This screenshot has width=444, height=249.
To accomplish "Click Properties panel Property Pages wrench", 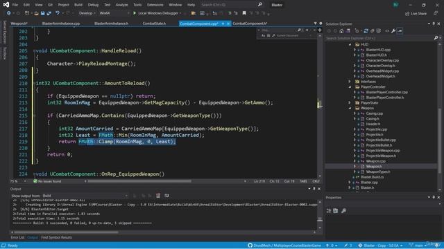I will pos(343,210).
